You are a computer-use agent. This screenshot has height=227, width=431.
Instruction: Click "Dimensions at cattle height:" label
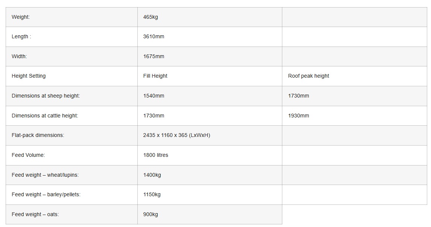(45, 116)
